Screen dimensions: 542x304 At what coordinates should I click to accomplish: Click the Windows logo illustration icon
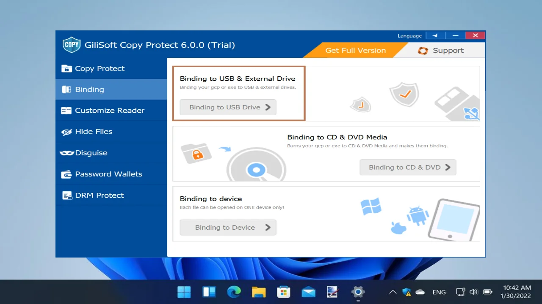click(x=371, y=207)
